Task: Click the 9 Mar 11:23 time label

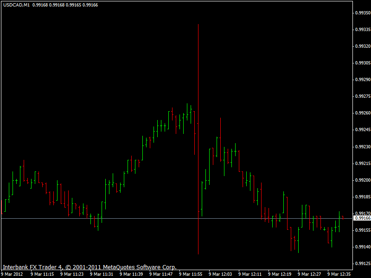Action: tap(72, 274)
